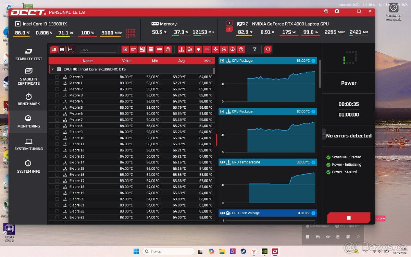Open Windows Start menu
Image resolution: width=411 pixels, height=257 pixels.
pyautogui.click(x=136, y=251)
